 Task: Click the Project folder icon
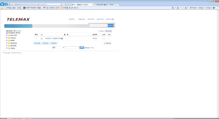click(x=9, y=38)
